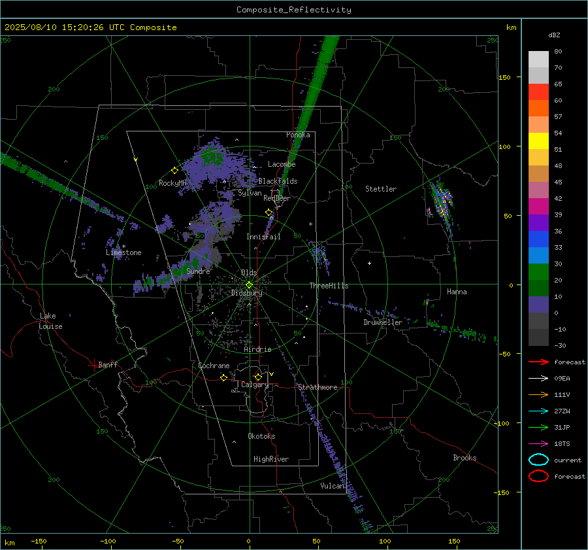
Task: Click the Blackfalds town label
Action: click(278, 181)
